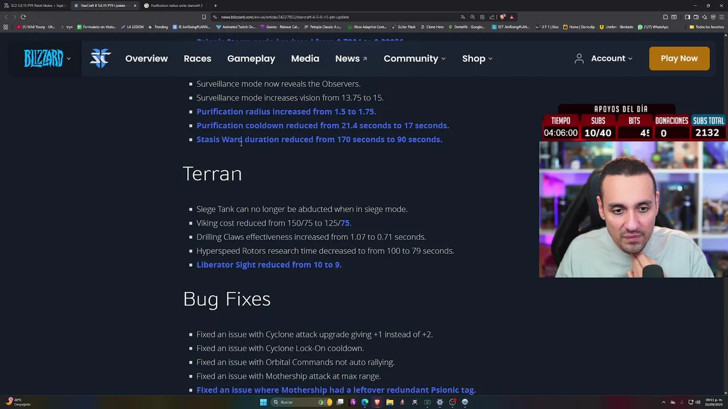Click 'Mothership had a leftover redundant Psionic tag' line
Image resolution: width=728 pixels, height=409 pixels.
click(336, 390)
